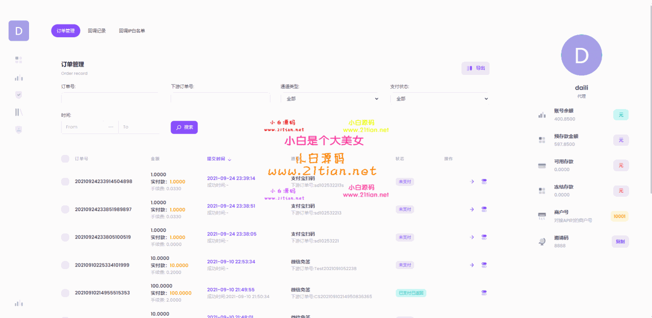Open details arrow for order 20210924233851989897

click(472, 209)
